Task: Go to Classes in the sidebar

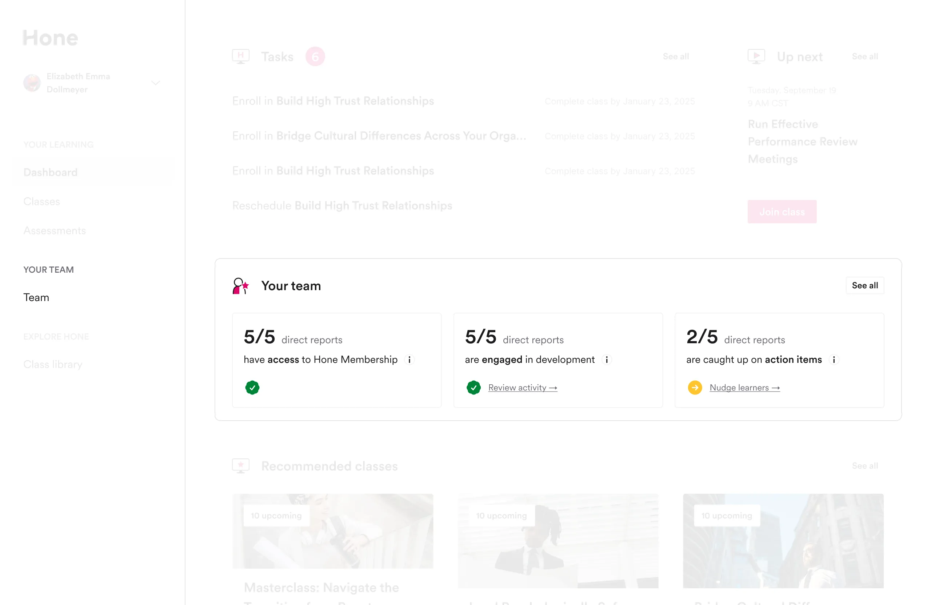Action: (41, 201)
